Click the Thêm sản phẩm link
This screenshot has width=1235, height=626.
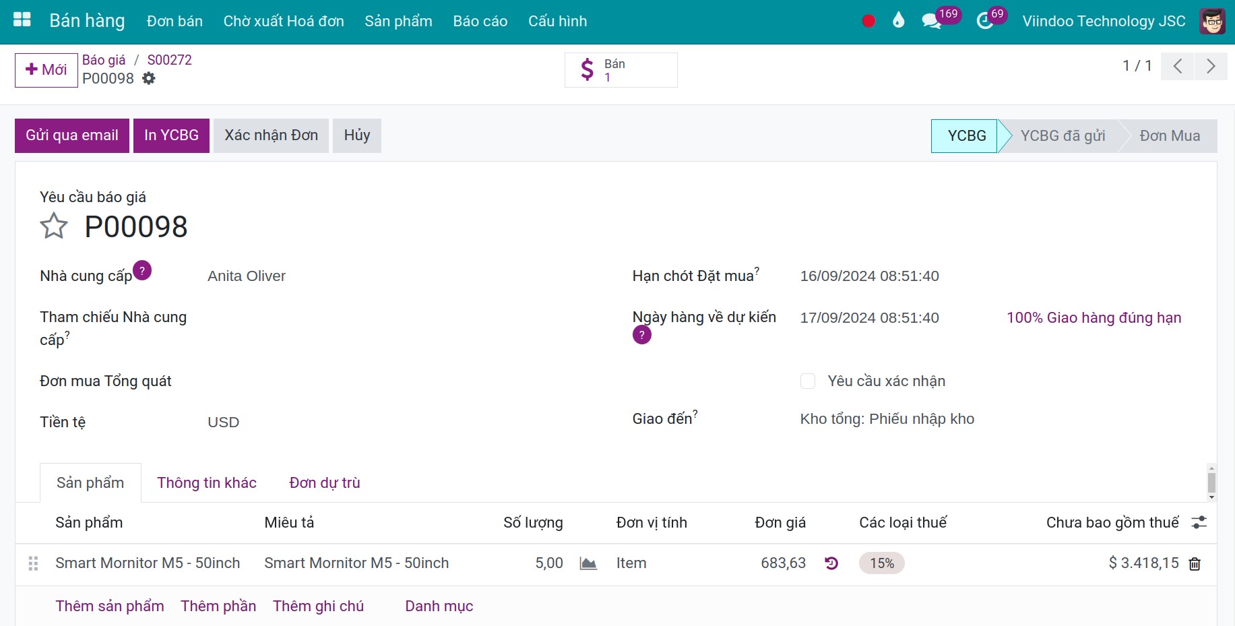110,606
